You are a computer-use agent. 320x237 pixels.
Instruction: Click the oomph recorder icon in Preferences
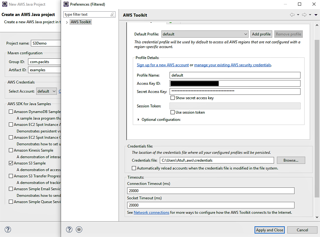pyautogui.click(x=79, y=229)
